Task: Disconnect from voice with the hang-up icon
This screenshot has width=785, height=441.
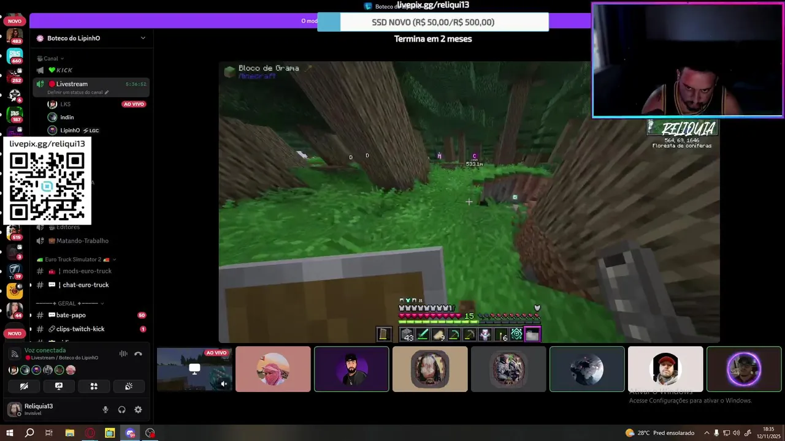Action: click(x=138, y=353)
